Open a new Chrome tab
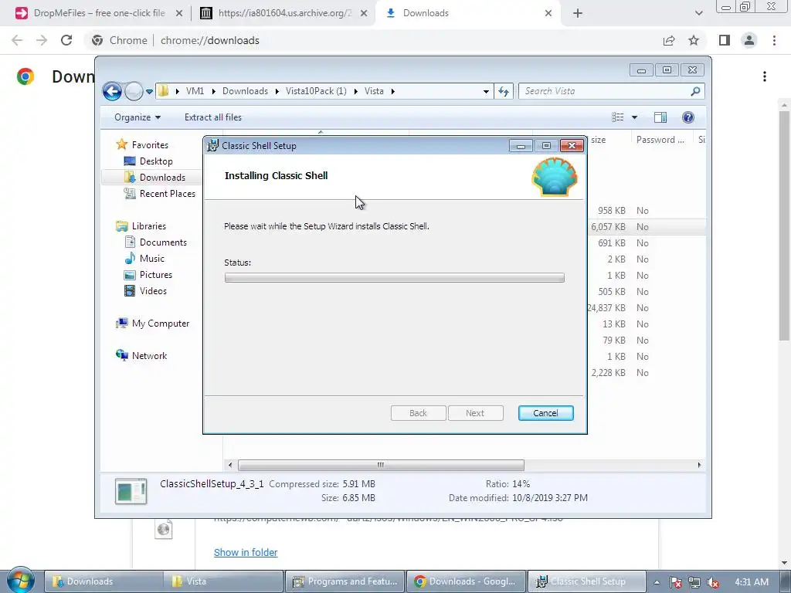The image size is (791, 593). (x=578, y=14)
